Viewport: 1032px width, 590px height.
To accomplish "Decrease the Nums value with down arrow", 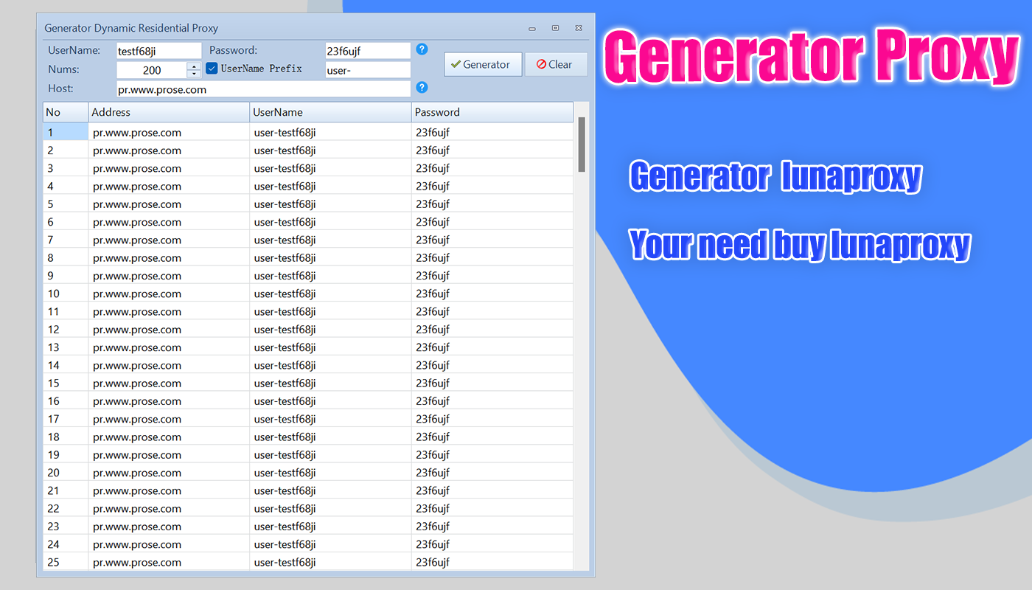I will tap(194, 74).
